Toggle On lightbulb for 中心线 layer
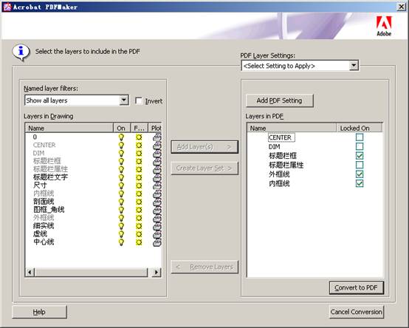 coord(121,242)
